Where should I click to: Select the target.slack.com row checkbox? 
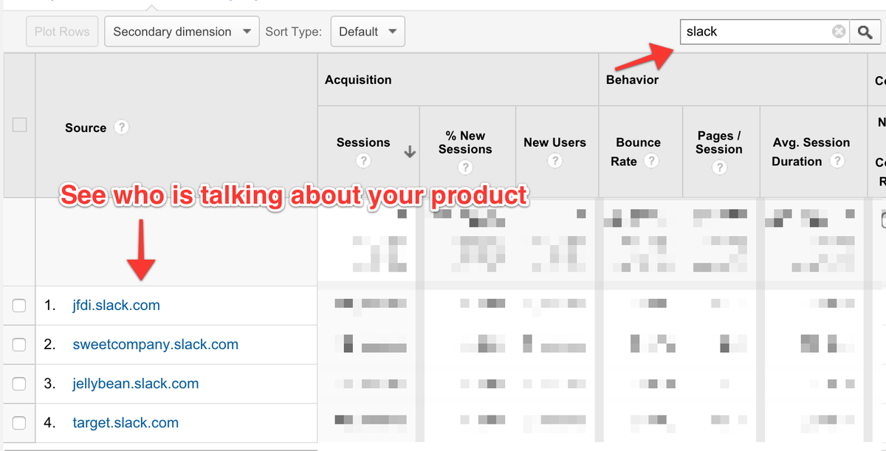[19, 423]
